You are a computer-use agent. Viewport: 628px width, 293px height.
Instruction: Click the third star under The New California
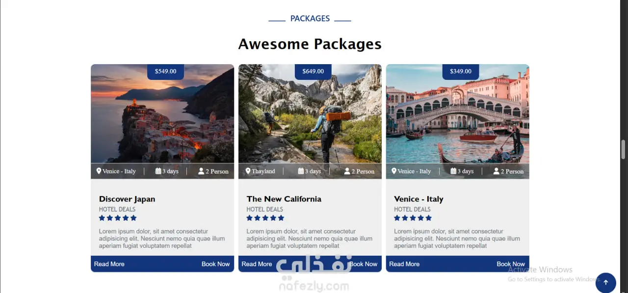pos(265,218)
